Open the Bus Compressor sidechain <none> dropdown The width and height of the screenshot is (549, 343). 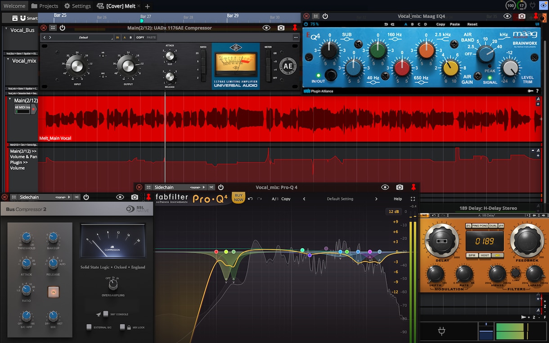click(63, 197)
